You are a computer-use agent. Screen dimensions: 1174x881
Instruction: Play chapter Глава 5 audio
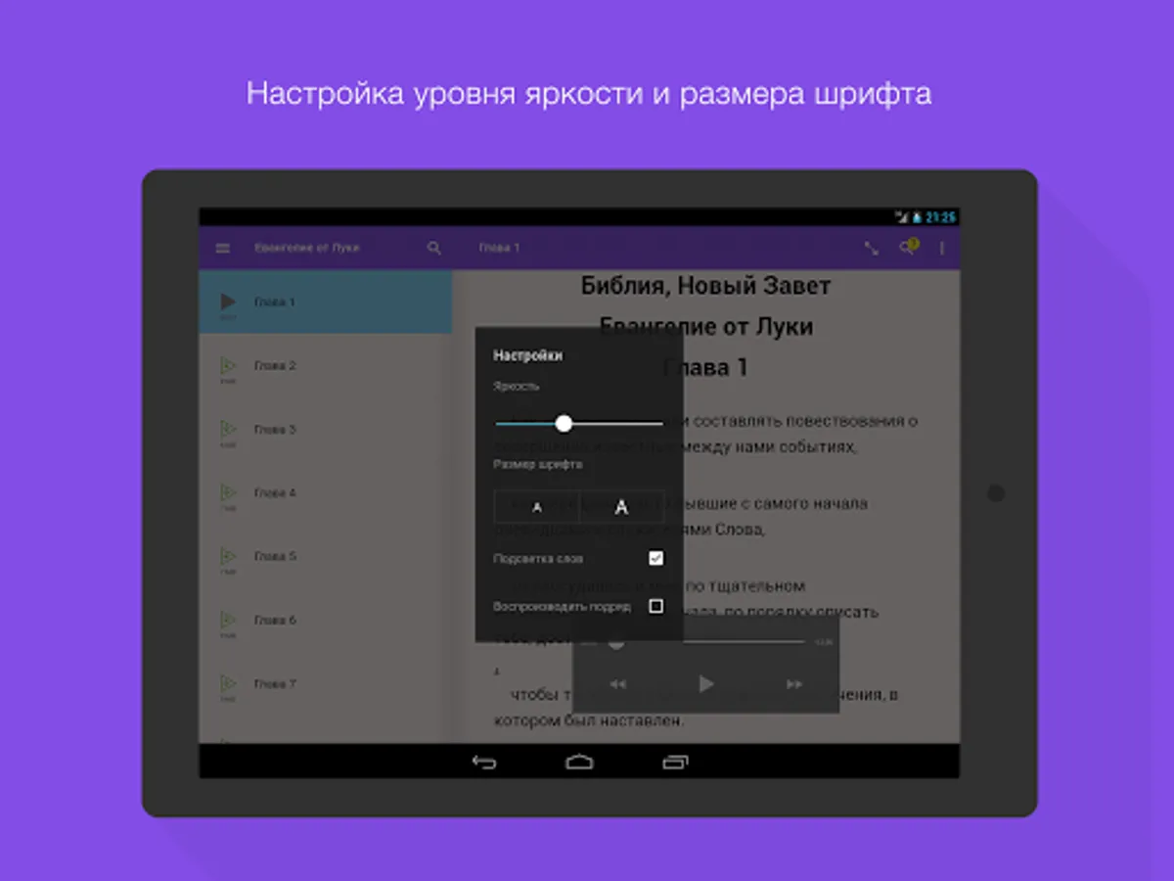coord(228,557)
